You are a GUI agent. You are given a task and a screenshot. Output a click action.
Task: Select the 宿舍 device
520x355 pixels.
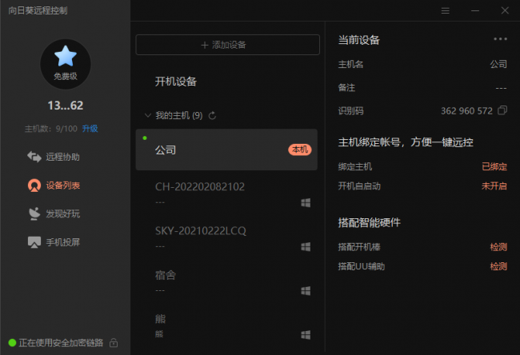point(226,283)
